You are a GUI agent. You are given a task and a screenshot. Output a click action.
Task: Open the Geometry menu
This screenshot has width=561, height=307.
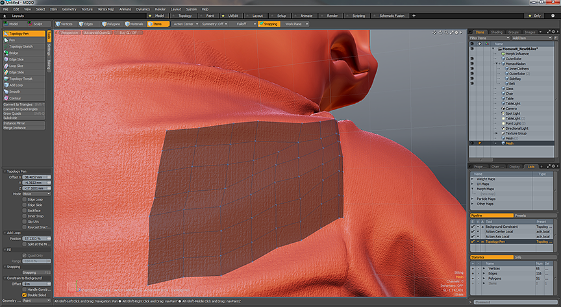pyautogui.click(x=69, y=9)
